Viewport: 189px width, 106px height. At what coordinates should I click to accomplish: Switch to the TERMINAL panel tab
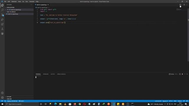pyautogui.click(x=38, y=74)
